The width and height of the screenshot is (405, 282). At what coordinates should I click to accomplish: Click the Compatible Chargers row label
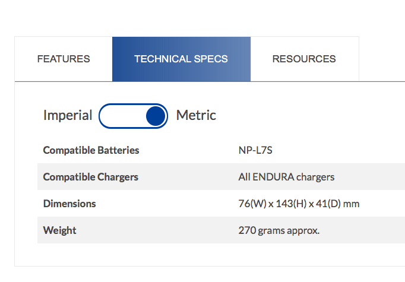pyautogui.click(x=91, y=177)
